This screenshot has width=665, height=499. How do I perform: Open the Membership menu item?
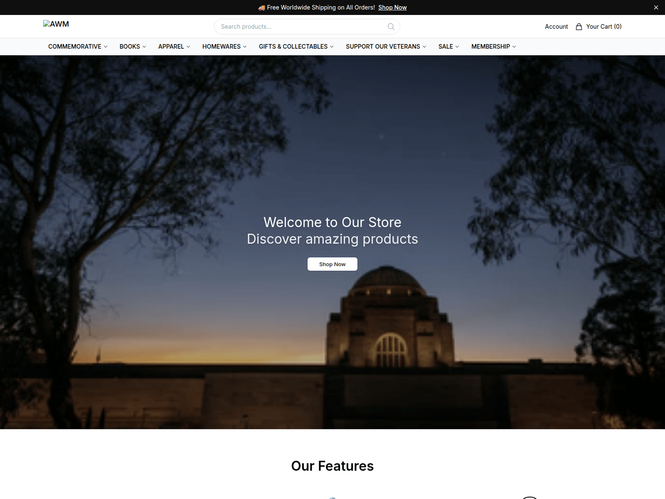(493, 47)
